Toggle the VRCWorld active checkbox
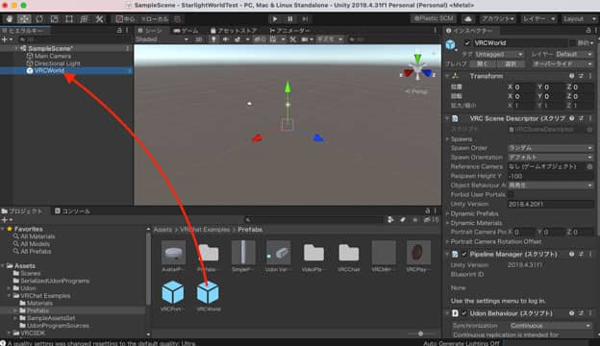Image resolution: width=600 pixels, height=346 pixels. pos(466,43)
